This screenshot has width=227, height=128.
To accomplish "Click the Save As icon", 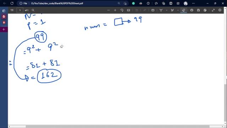I will click(205, 10).
